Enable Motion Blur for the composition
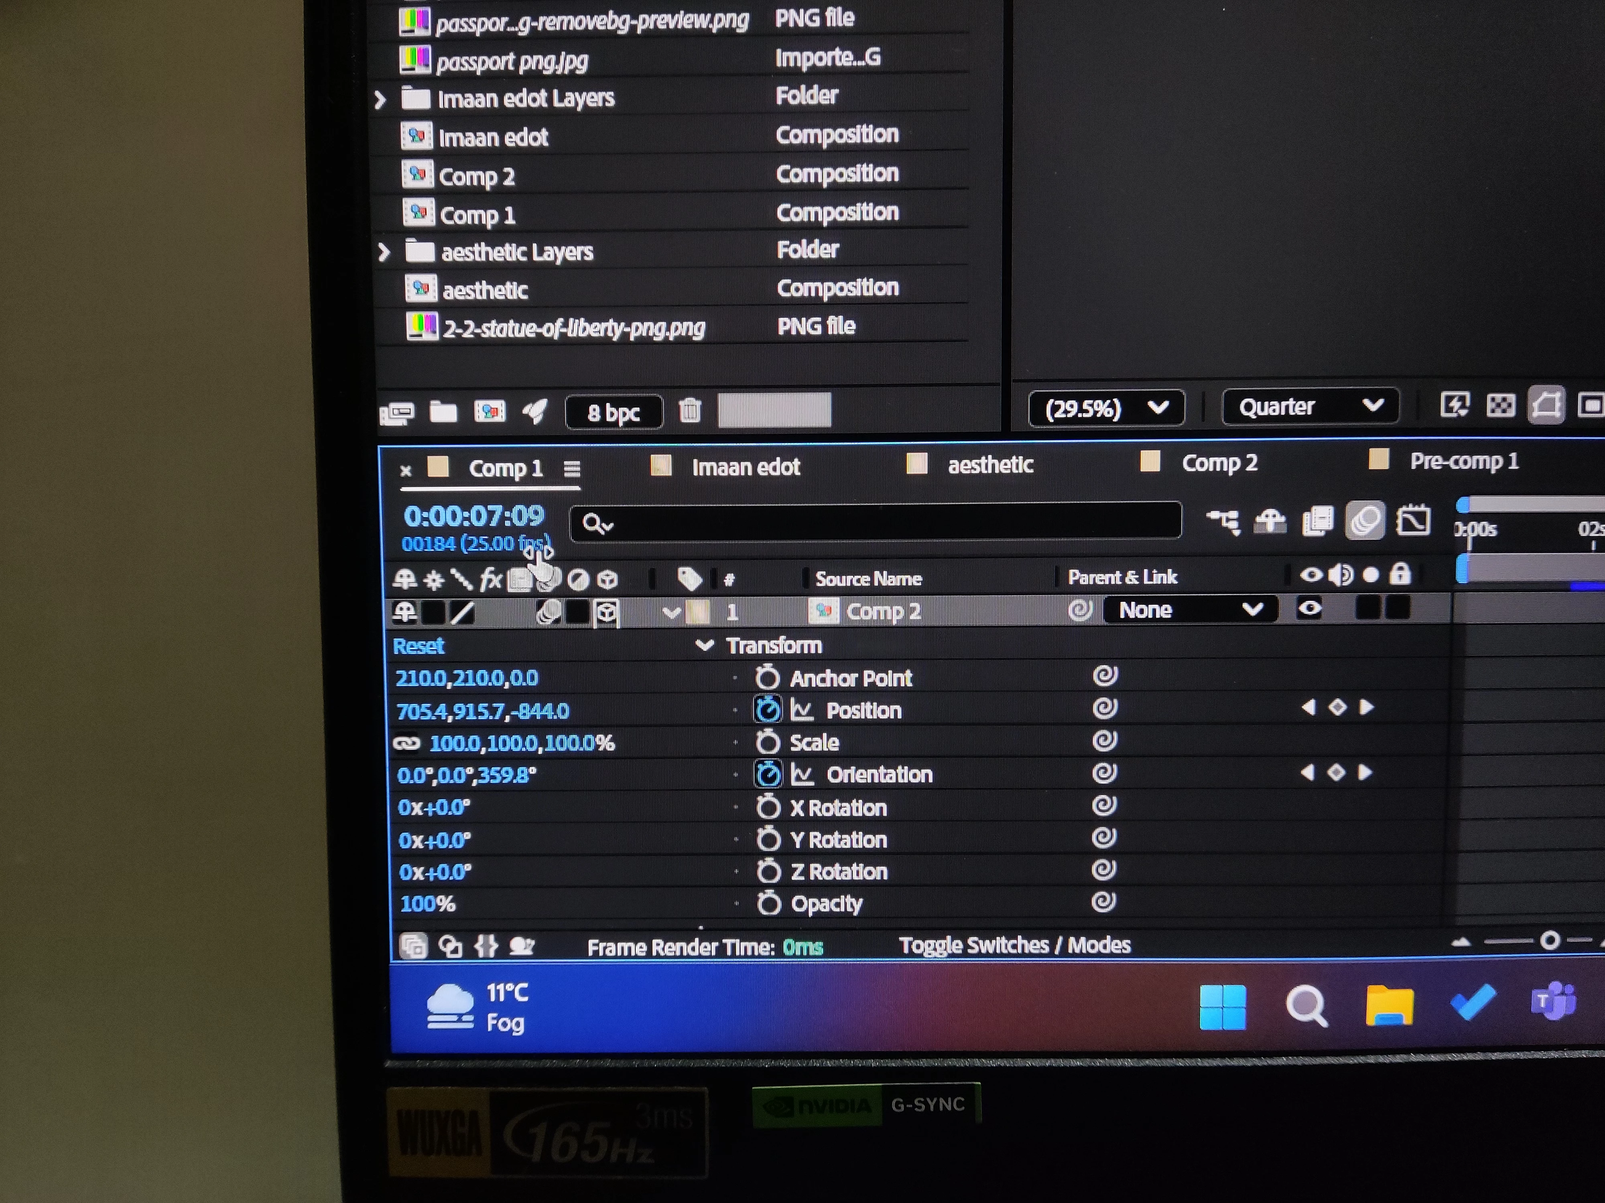Screen dimensions: 1605x1203 tap(1365, 520)
